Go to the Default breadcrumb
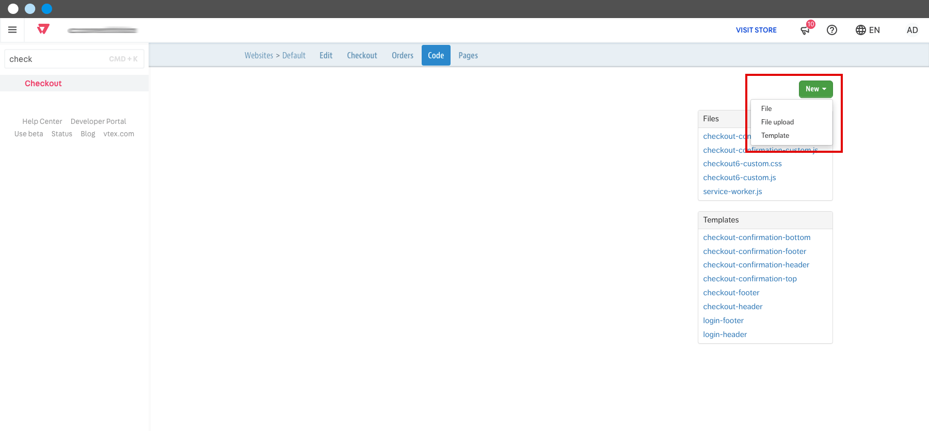Screen dimensions: 929x431 294,55
